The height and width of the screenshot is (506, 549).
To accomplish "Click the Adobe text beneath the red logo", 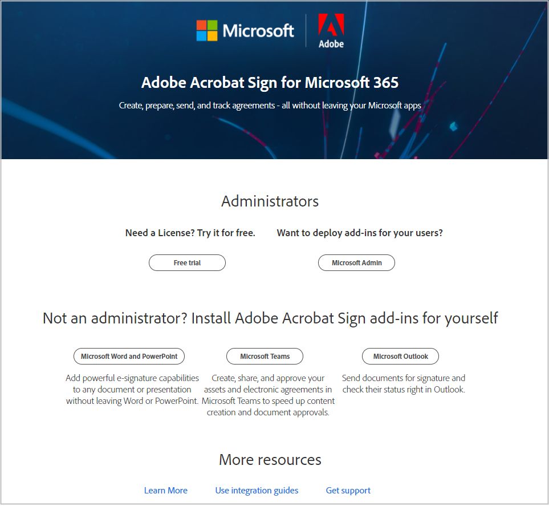I will 331,44.
